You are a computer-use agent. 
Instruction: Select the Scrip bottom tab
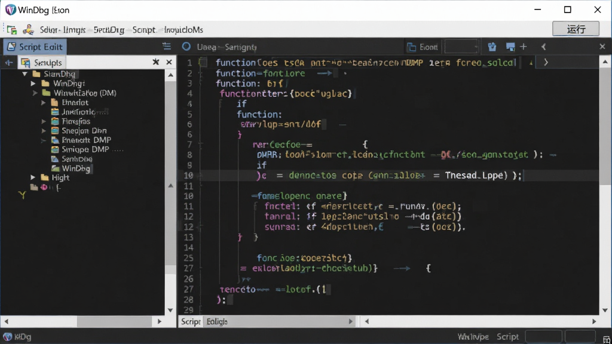191,321
